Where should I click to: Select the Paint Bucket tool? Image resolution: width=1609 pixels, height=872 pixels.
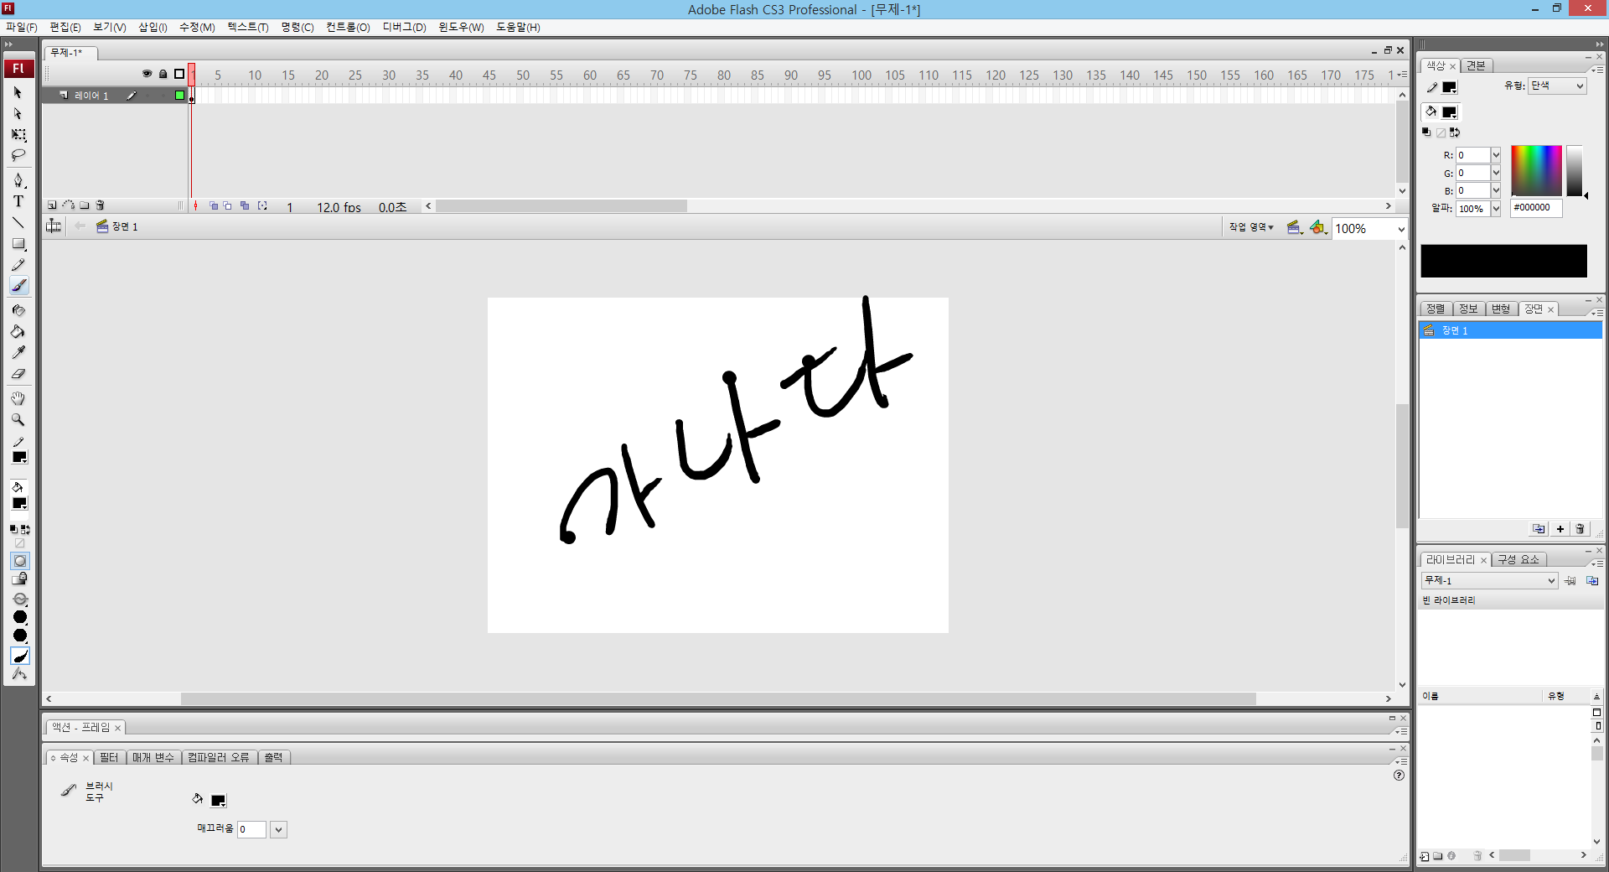18,331
